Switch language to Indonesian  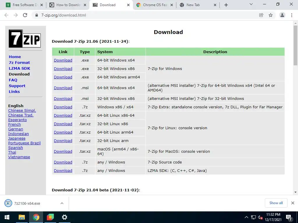pyautogui.click(x=18, y=134)
